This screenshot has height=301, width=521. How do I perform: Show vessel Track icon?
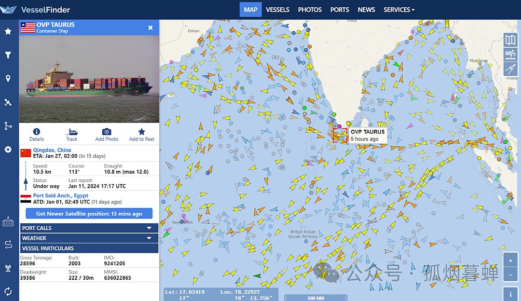point(71,132)
